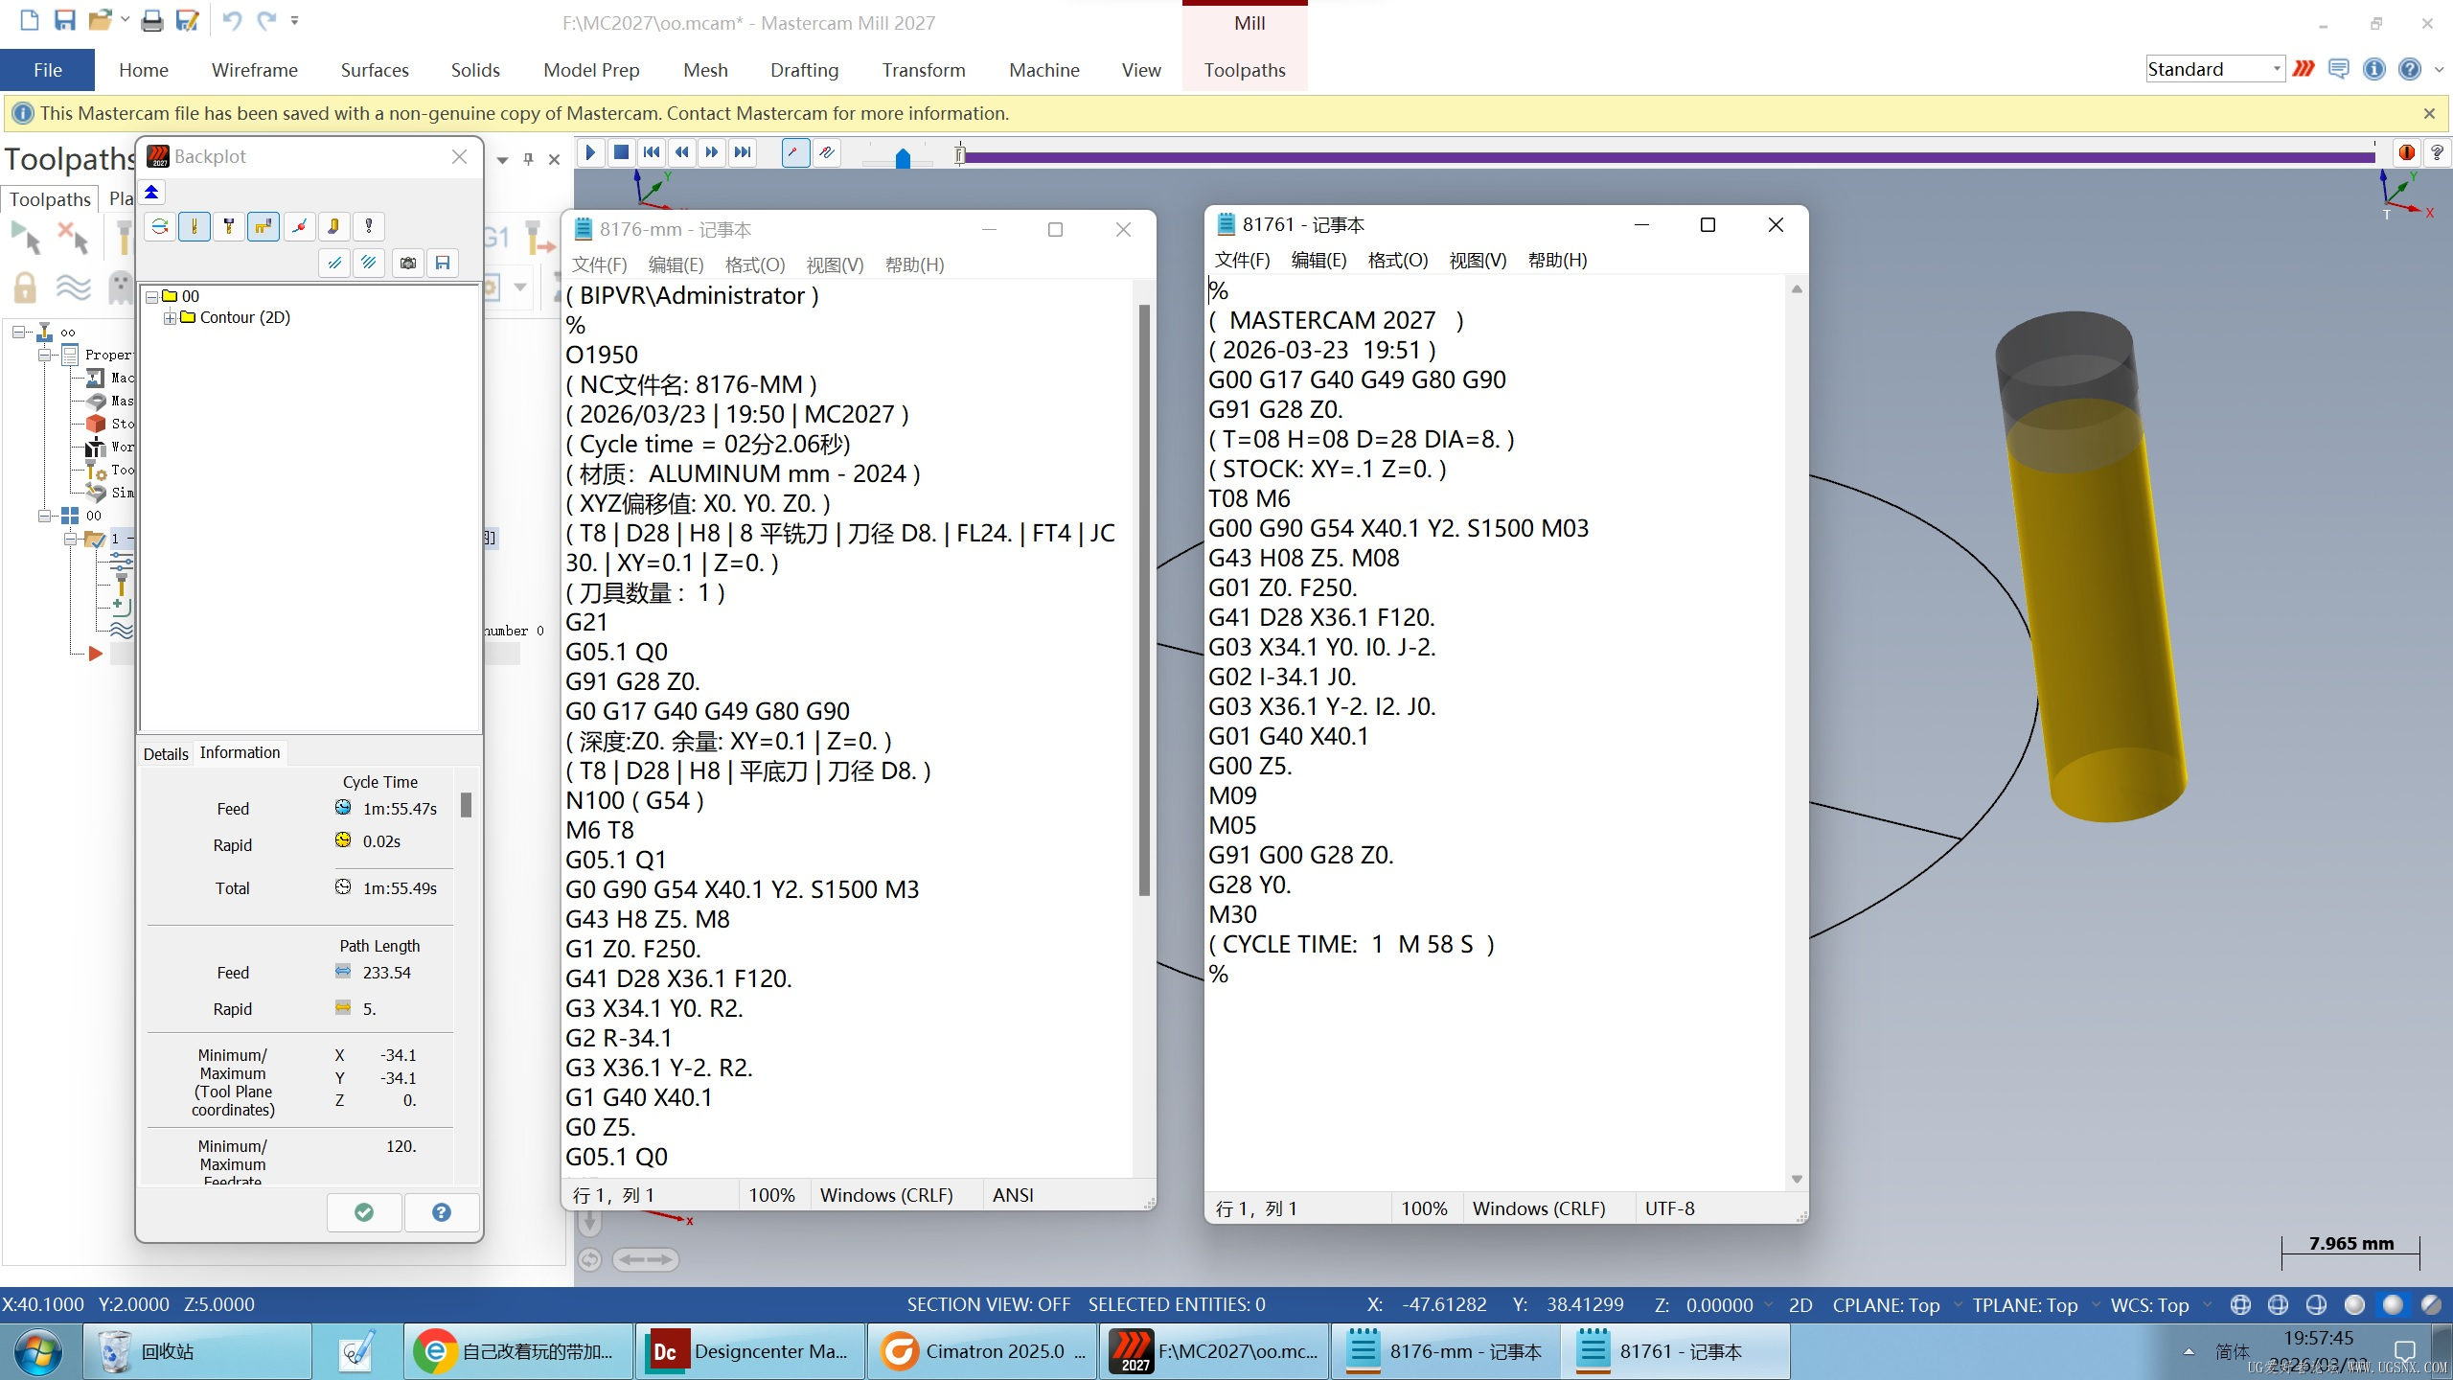Dismiss the yellow non-genuine copy notification bar
This screenshot has height=1380, width=2453.
point(2429,113)
